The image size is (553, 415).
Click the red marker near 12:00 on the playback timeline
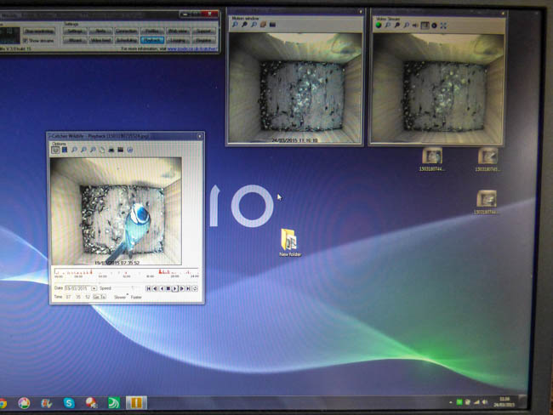pyautogui.click(x=126, y=272)
